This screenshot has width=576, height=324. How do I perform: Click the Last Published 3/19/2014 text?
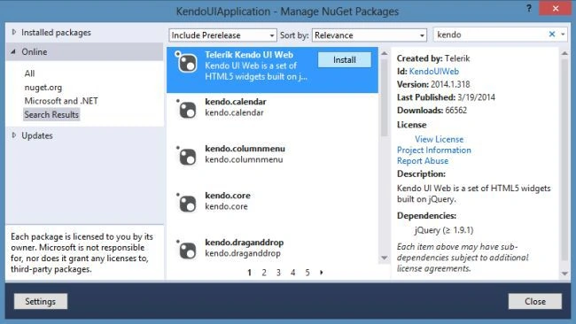[446, 97]
